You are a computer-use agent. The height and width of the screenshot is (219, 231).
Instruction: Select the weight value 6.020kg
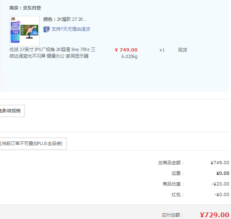[x=129, y=56]
